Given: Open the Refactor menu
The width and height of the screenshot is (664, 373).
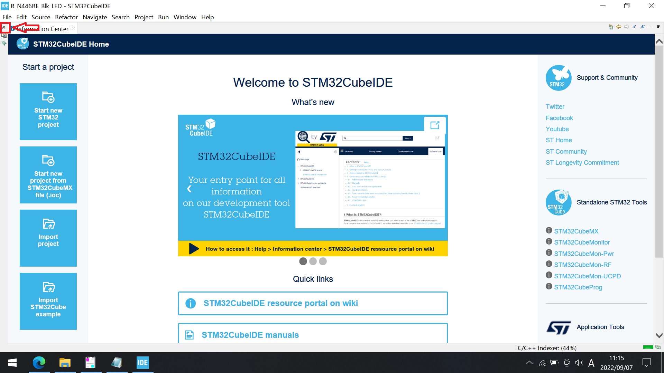Looking at the screenshot, I should coord(66,17).
